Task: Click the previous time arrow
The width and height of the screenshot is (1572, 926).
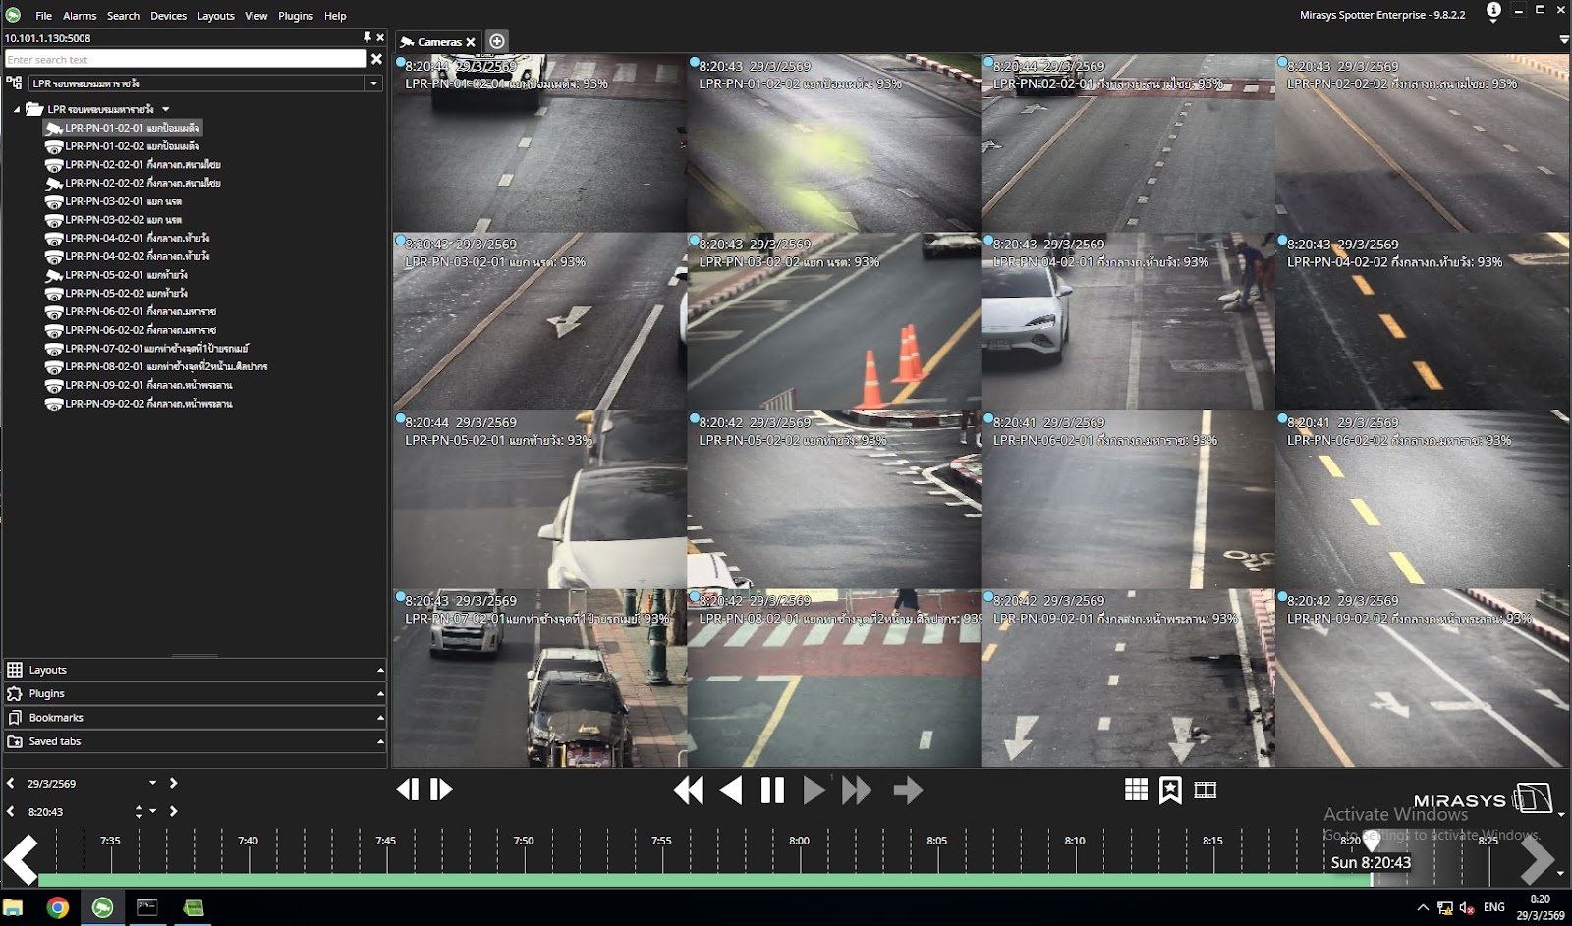Action: click(11, 811)
